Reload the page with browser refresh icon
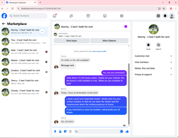The image size is (179, 138). 12,9
